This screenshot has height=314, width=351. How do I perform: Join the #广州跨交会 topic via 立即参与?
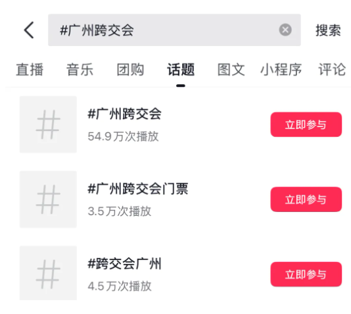pos(306,124)
